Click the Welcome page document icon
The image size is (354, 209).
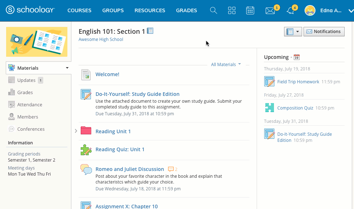coord(86,74)
